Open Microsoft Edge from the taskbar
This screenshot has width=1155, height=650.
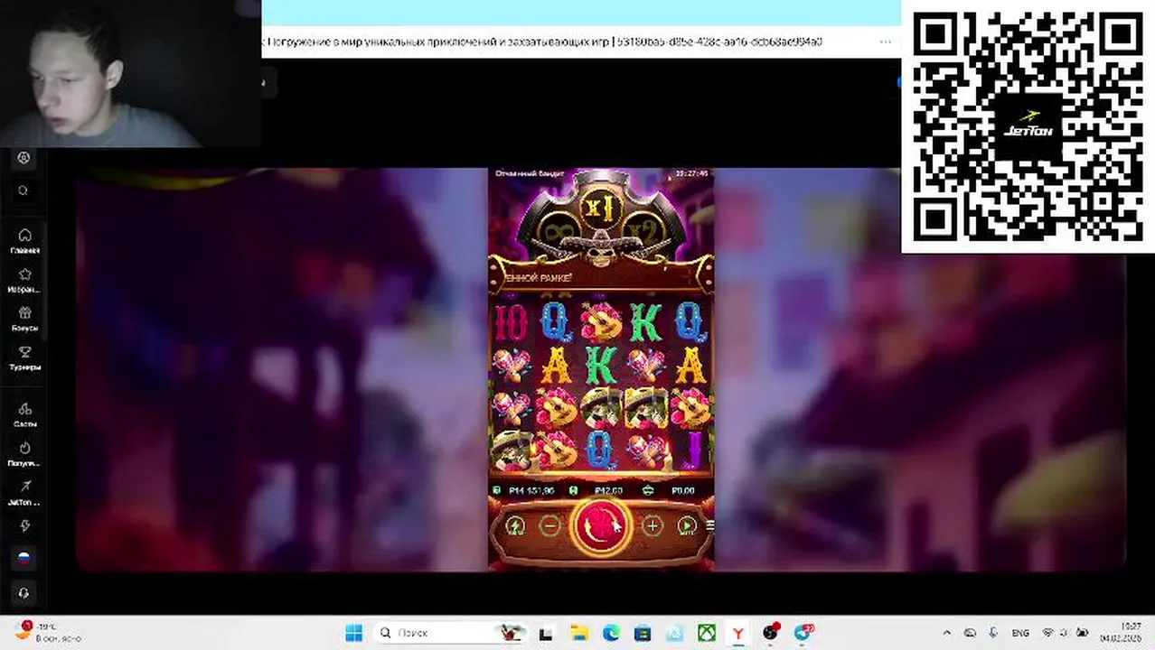coord(610,633)
